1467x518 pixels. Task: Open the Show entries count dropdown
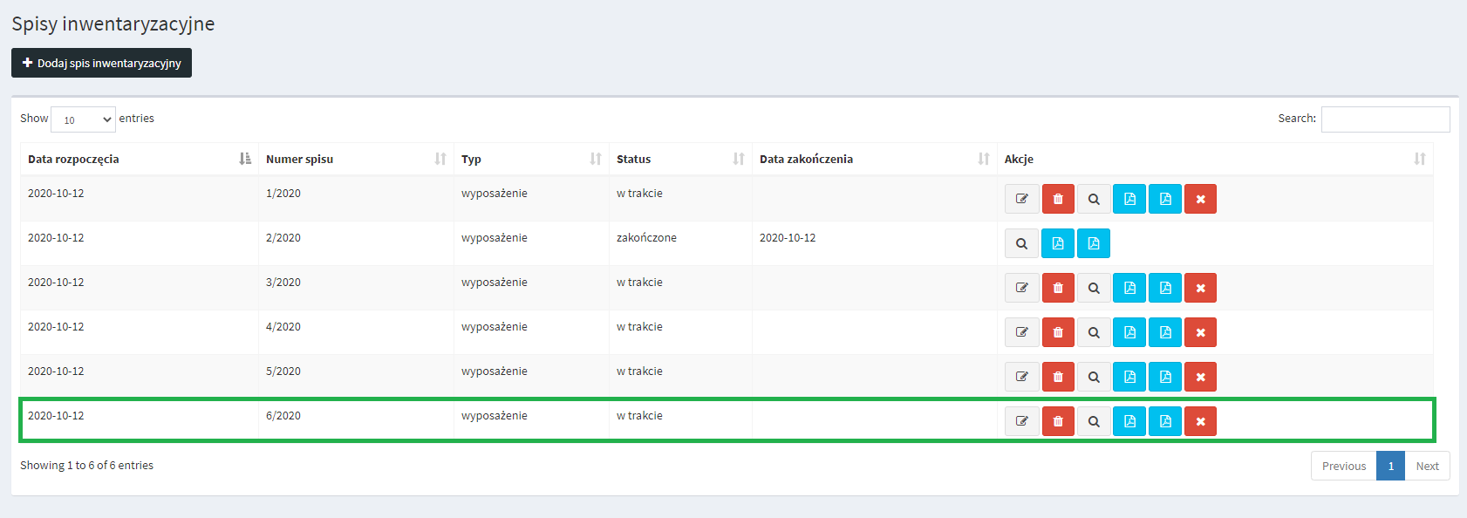coord(83,119)
